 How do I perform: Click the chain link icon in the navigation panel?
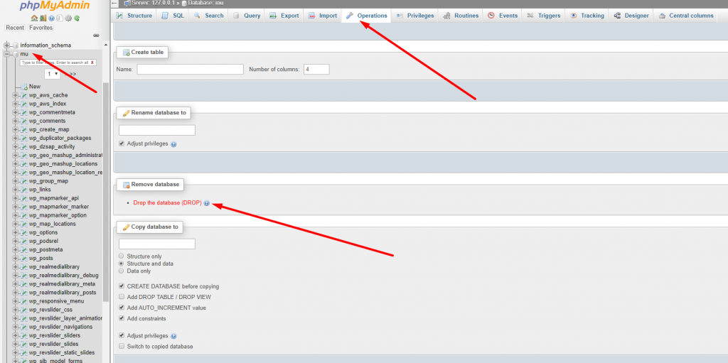[96, 35]
